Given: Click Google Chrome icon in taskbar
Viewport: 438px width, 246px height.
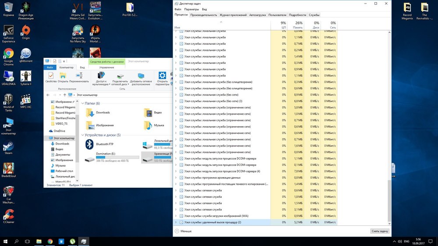Looking at the screenshot, I should click(50, 241).
